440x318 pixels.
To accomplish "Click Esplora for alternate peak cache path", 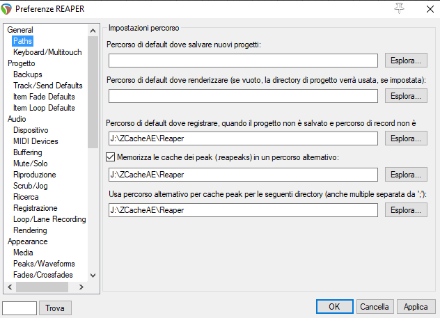I will 406,175.
